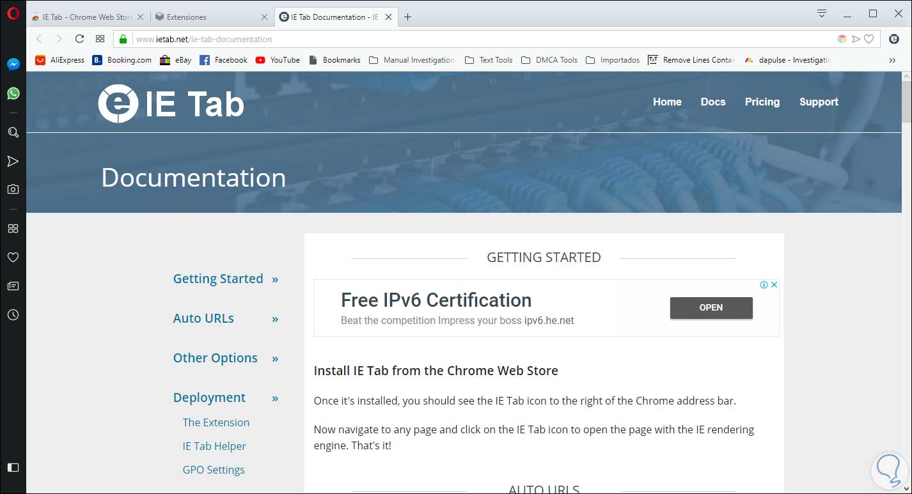The image size is (912, 494).
Task: Open the YouTube bookmark
Action: [x=278, y=60]
